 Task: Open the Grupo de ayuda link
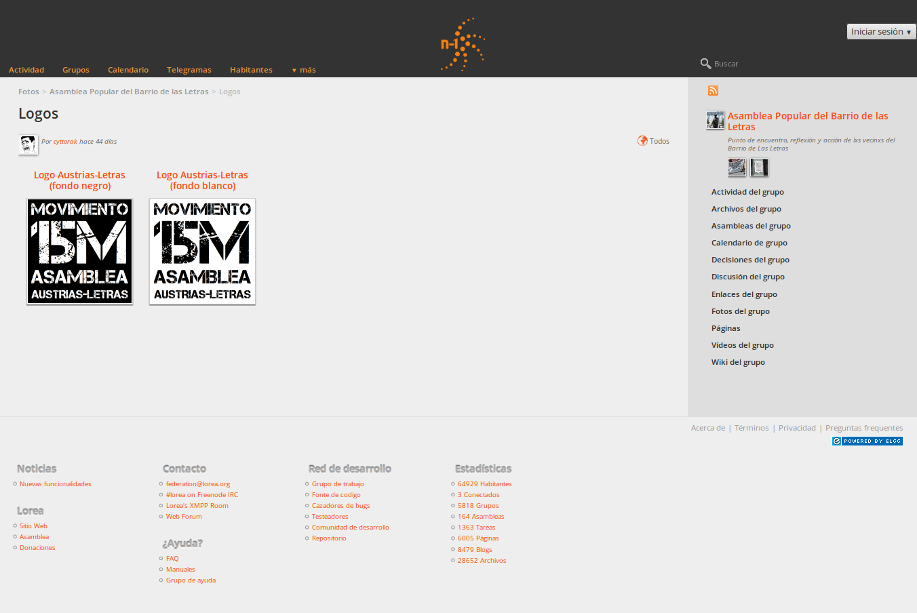click(x=191, y=580)
